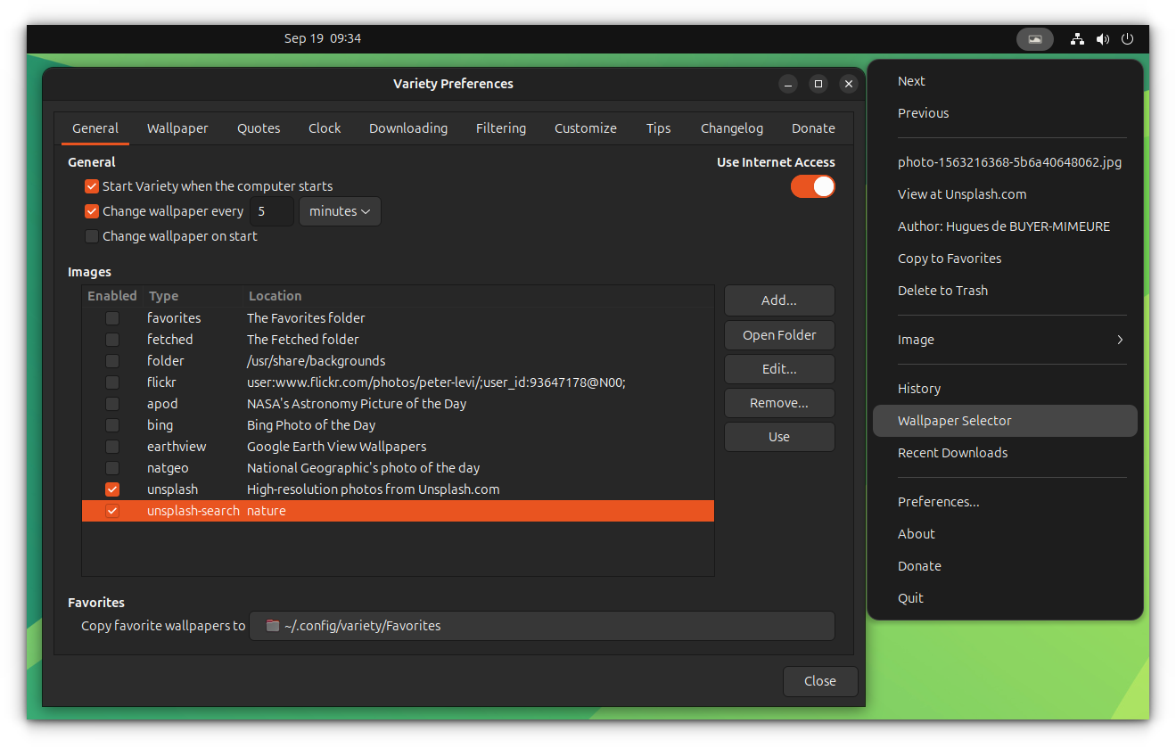Choose Quit from the Variety menu
The height and width of the screenshot is (748, 1176).
[910, 597]
